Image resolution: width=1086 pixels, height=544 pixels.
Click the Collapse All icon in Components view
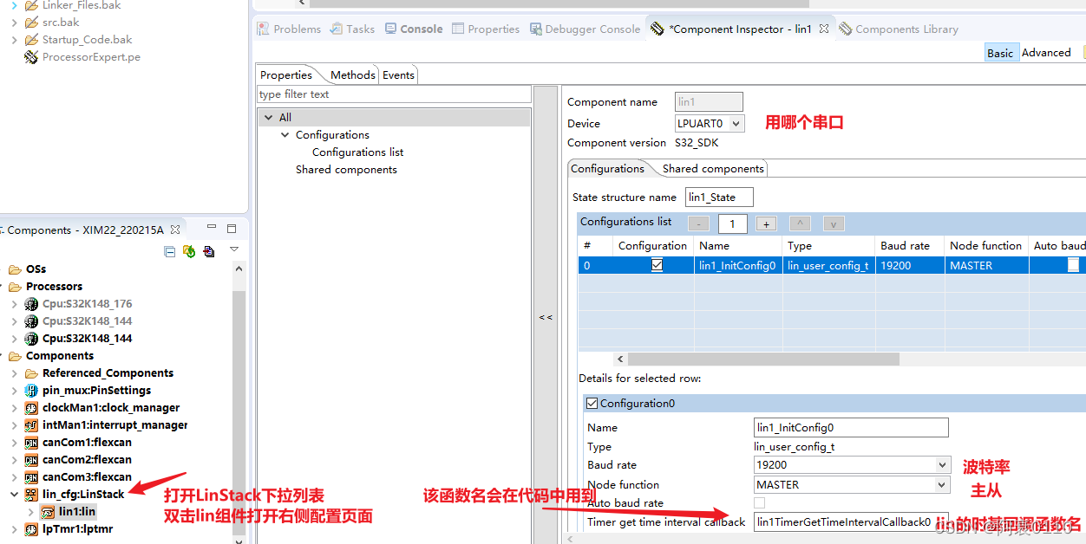pos(169,251)
